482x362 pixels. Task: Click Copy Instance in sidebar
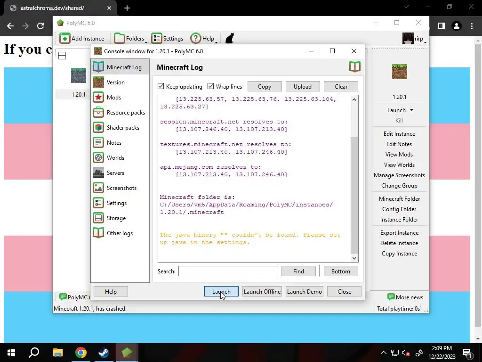[x=399, y=253]
